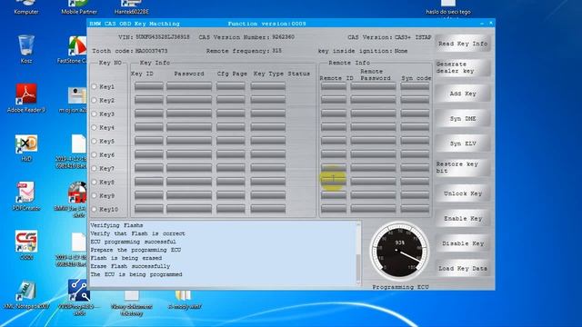Screen dimensions: 582x327
Task: Click the Disable Key button
Action: pyautogui.click(x=463, y=243)
